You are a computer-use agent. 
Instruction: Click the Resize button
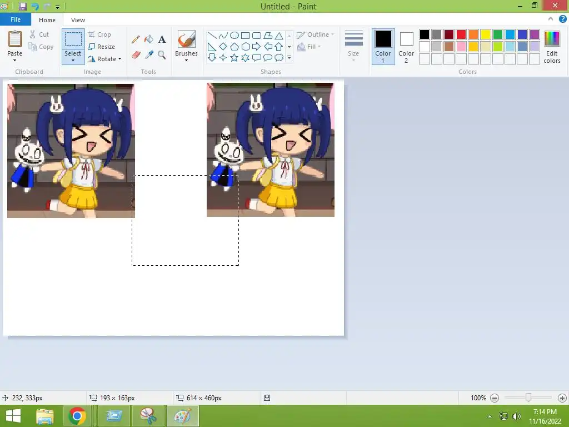(x=102, y=47)
